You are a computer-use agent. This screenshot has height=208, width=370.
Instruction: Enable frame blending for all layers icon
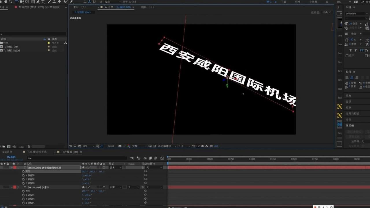150,158
